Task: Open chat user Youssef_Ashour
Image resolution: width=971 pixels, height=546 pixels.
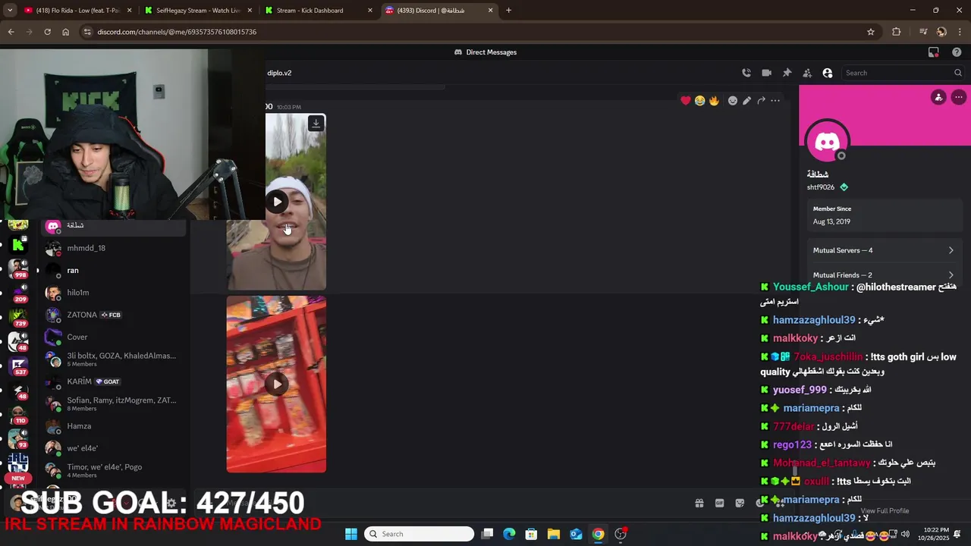Action: pyautogui.click(x=811, y=287)
